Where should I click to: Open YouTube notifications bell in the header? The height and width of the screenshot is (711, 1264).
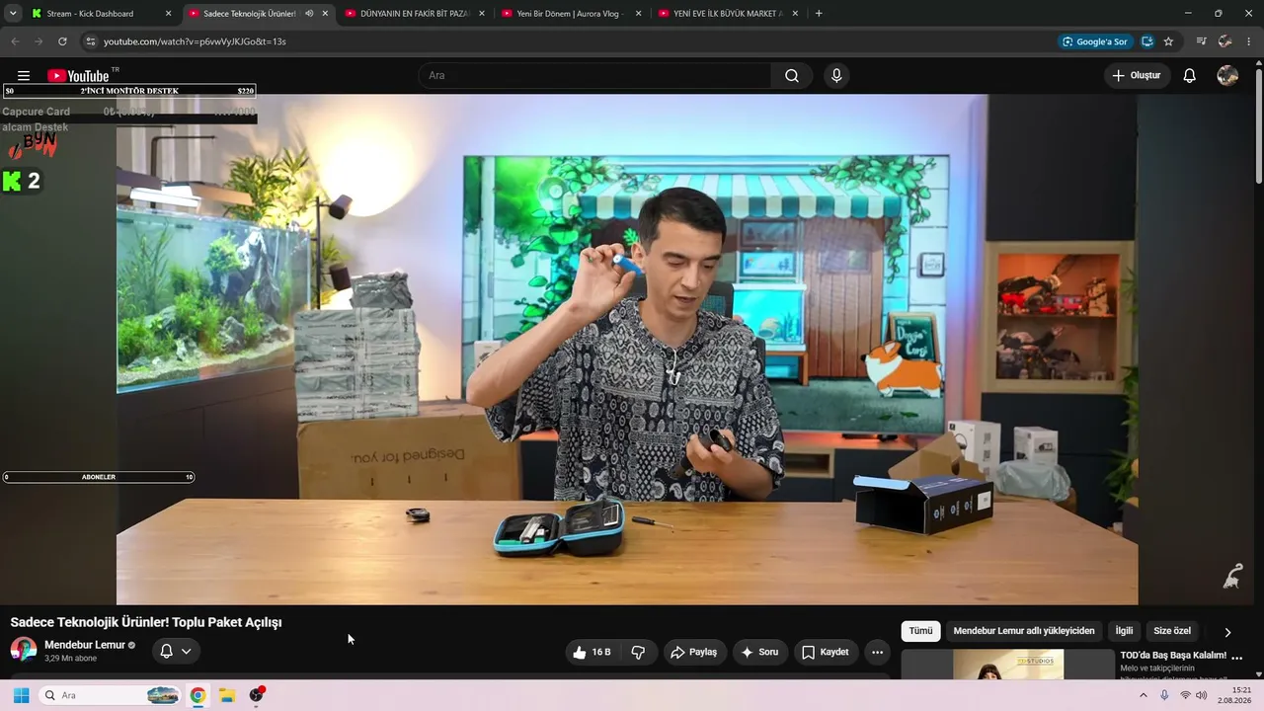click(x=1190, y=76)
